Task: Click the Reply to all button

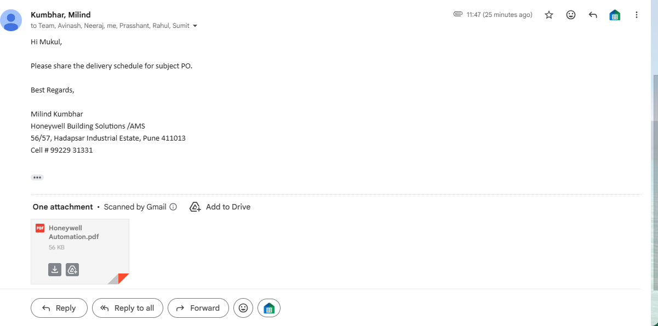Action: [x=128, y=308]
